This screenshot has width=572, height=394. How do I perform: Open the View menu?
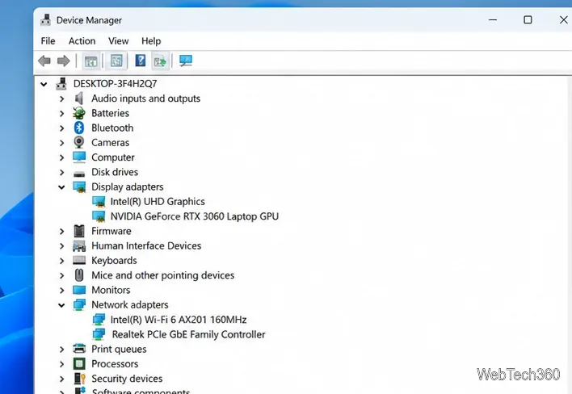pos(118,41)
